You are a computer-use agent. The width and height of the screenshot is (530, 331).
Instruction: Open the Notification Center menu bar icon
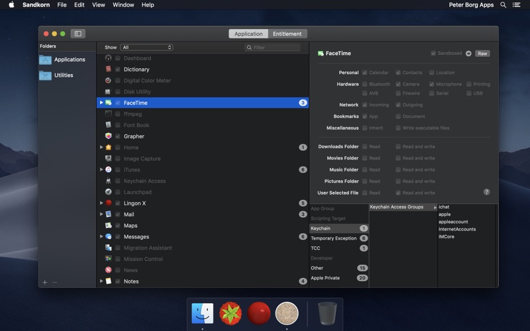[x=517, y=5]
